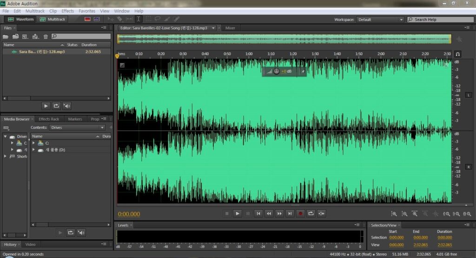Select the Marquee Selection tool
The image size is (476, 258).
point(148,19)
